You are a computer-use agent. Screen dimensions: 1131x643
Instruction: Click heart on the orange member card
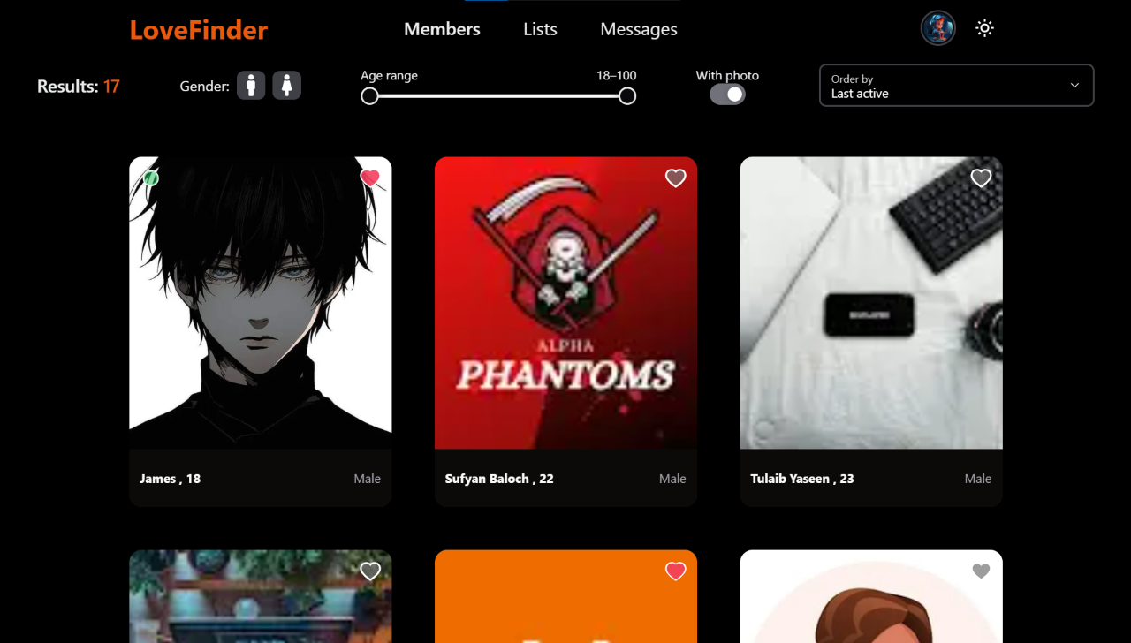click(x=675, y=571)
